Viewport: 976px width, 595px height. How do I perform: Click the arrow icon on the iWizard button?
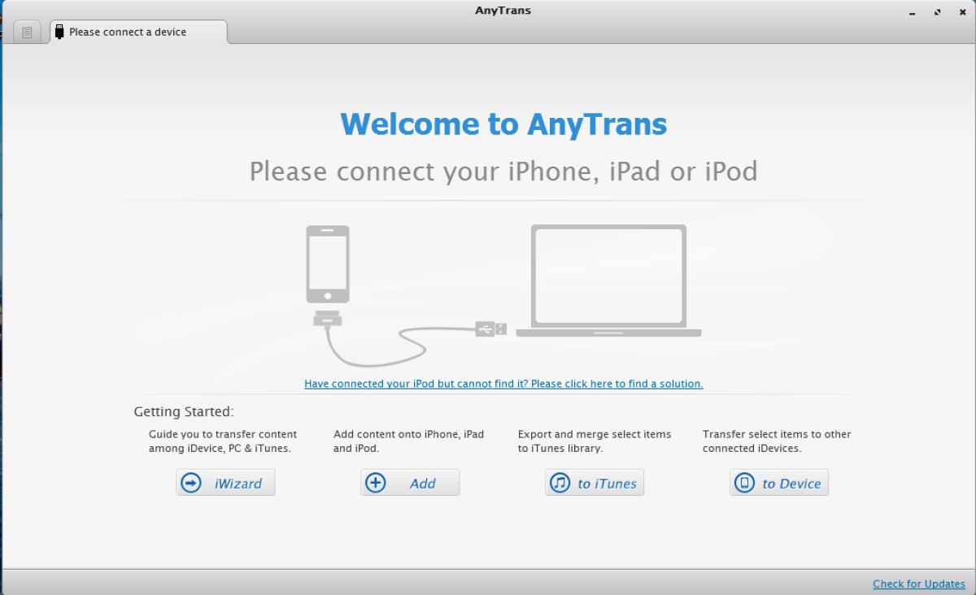pos(190,482)
